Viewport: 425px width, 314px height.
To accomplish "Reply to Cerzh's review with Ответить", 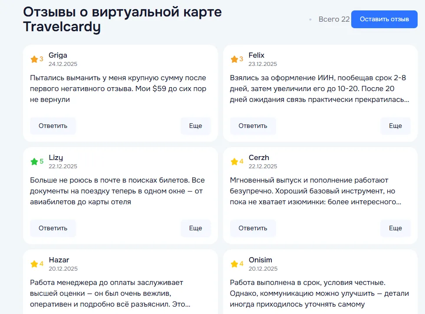I will coord(253,228).
